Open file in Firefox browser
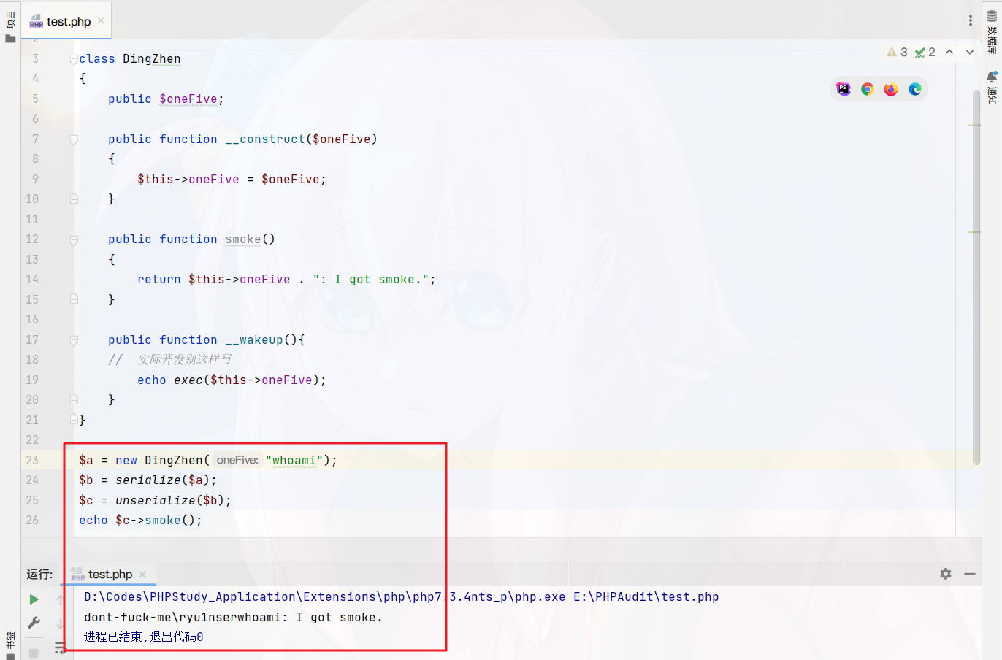The image size is (1002, 660). [x=891, y=89]
